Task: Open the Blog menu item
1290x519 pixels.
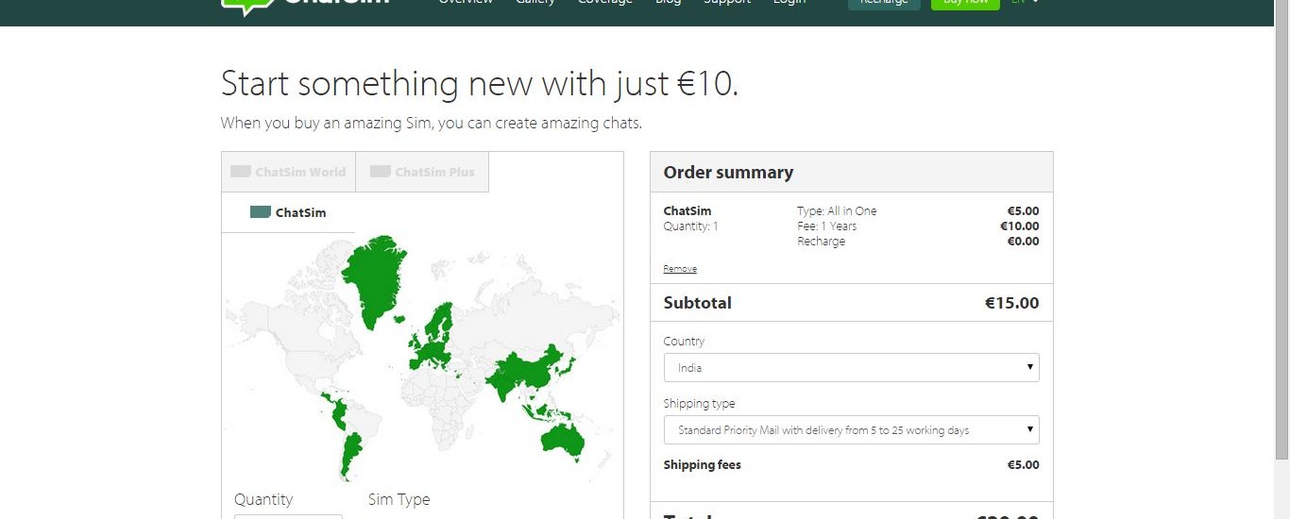Action: click(x=668, y=3)
